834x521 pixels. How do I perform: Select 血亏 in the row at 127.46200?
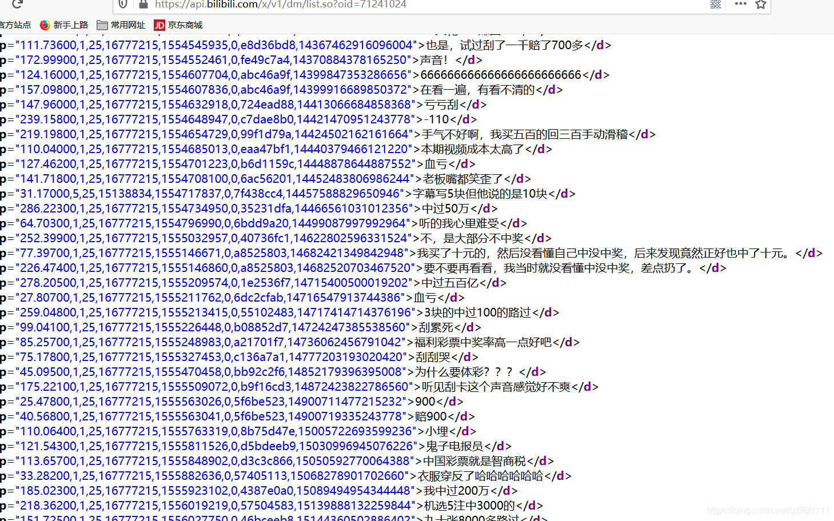436,164
